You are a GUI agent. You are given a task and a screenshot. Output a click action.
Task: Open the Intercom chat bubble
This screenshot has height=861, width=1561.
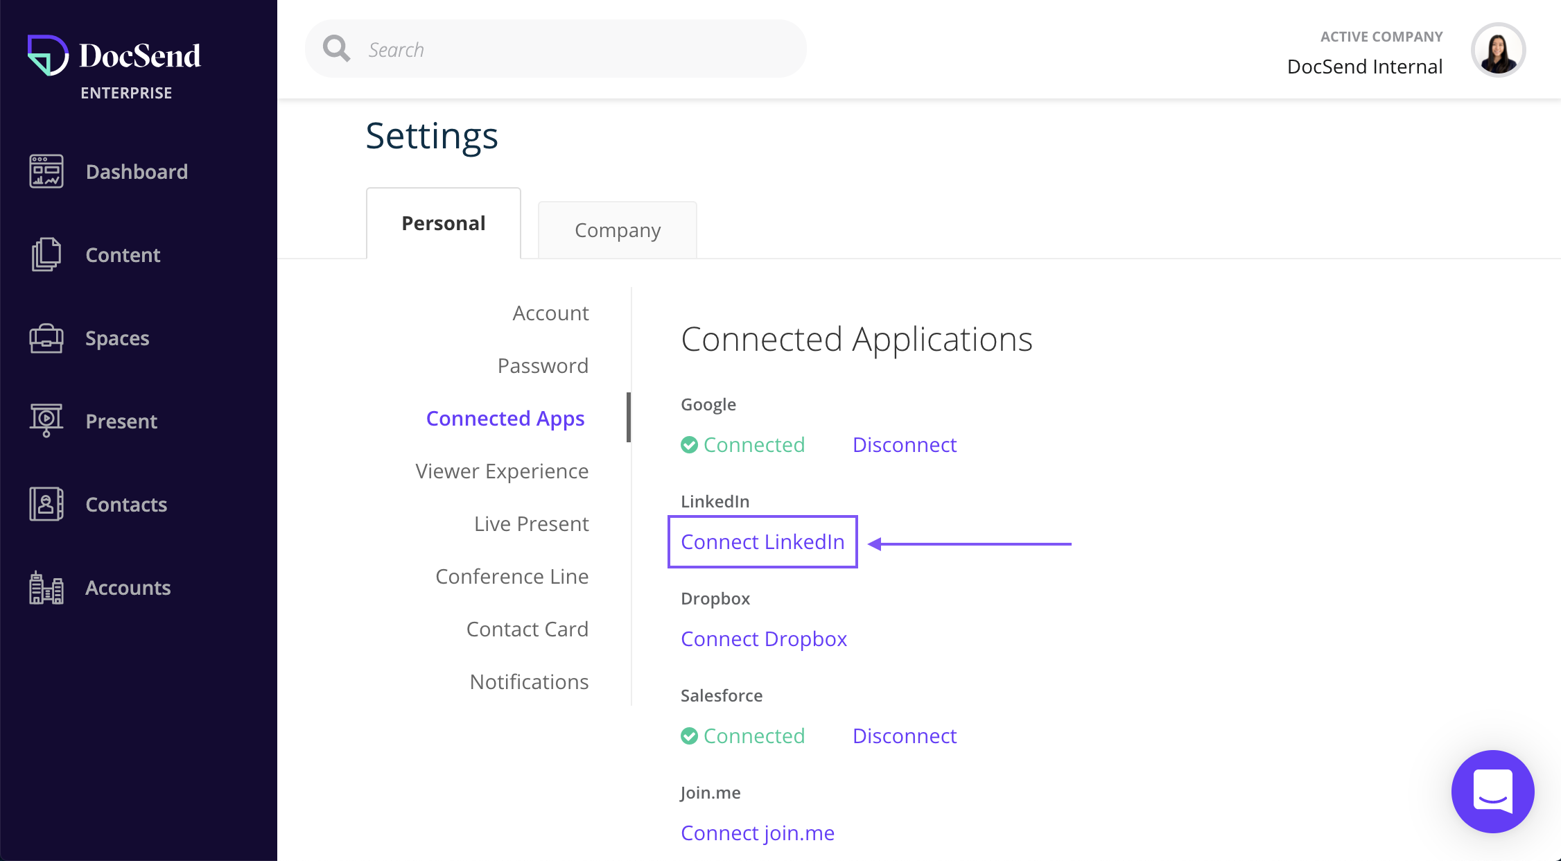coord(1493,791)
